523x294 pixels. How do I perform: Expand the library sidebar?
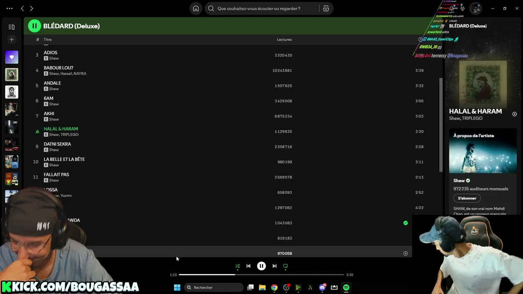click(x=11, y=27)
